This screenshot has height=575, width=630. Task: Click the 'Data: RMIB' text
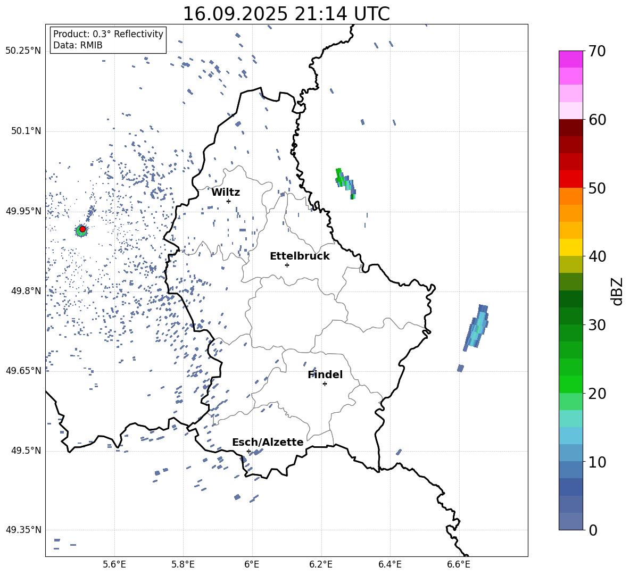pyautogui.click(x=78, y=45)
